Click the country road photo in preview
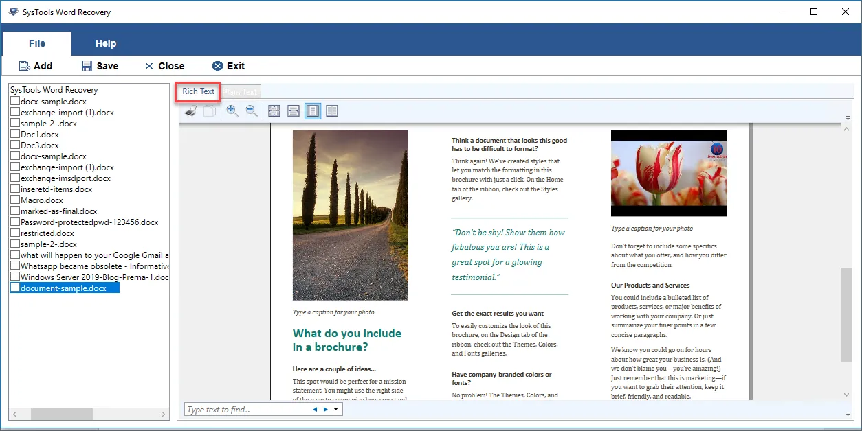This screenshot has height=431, width=862. coord(350,215)
